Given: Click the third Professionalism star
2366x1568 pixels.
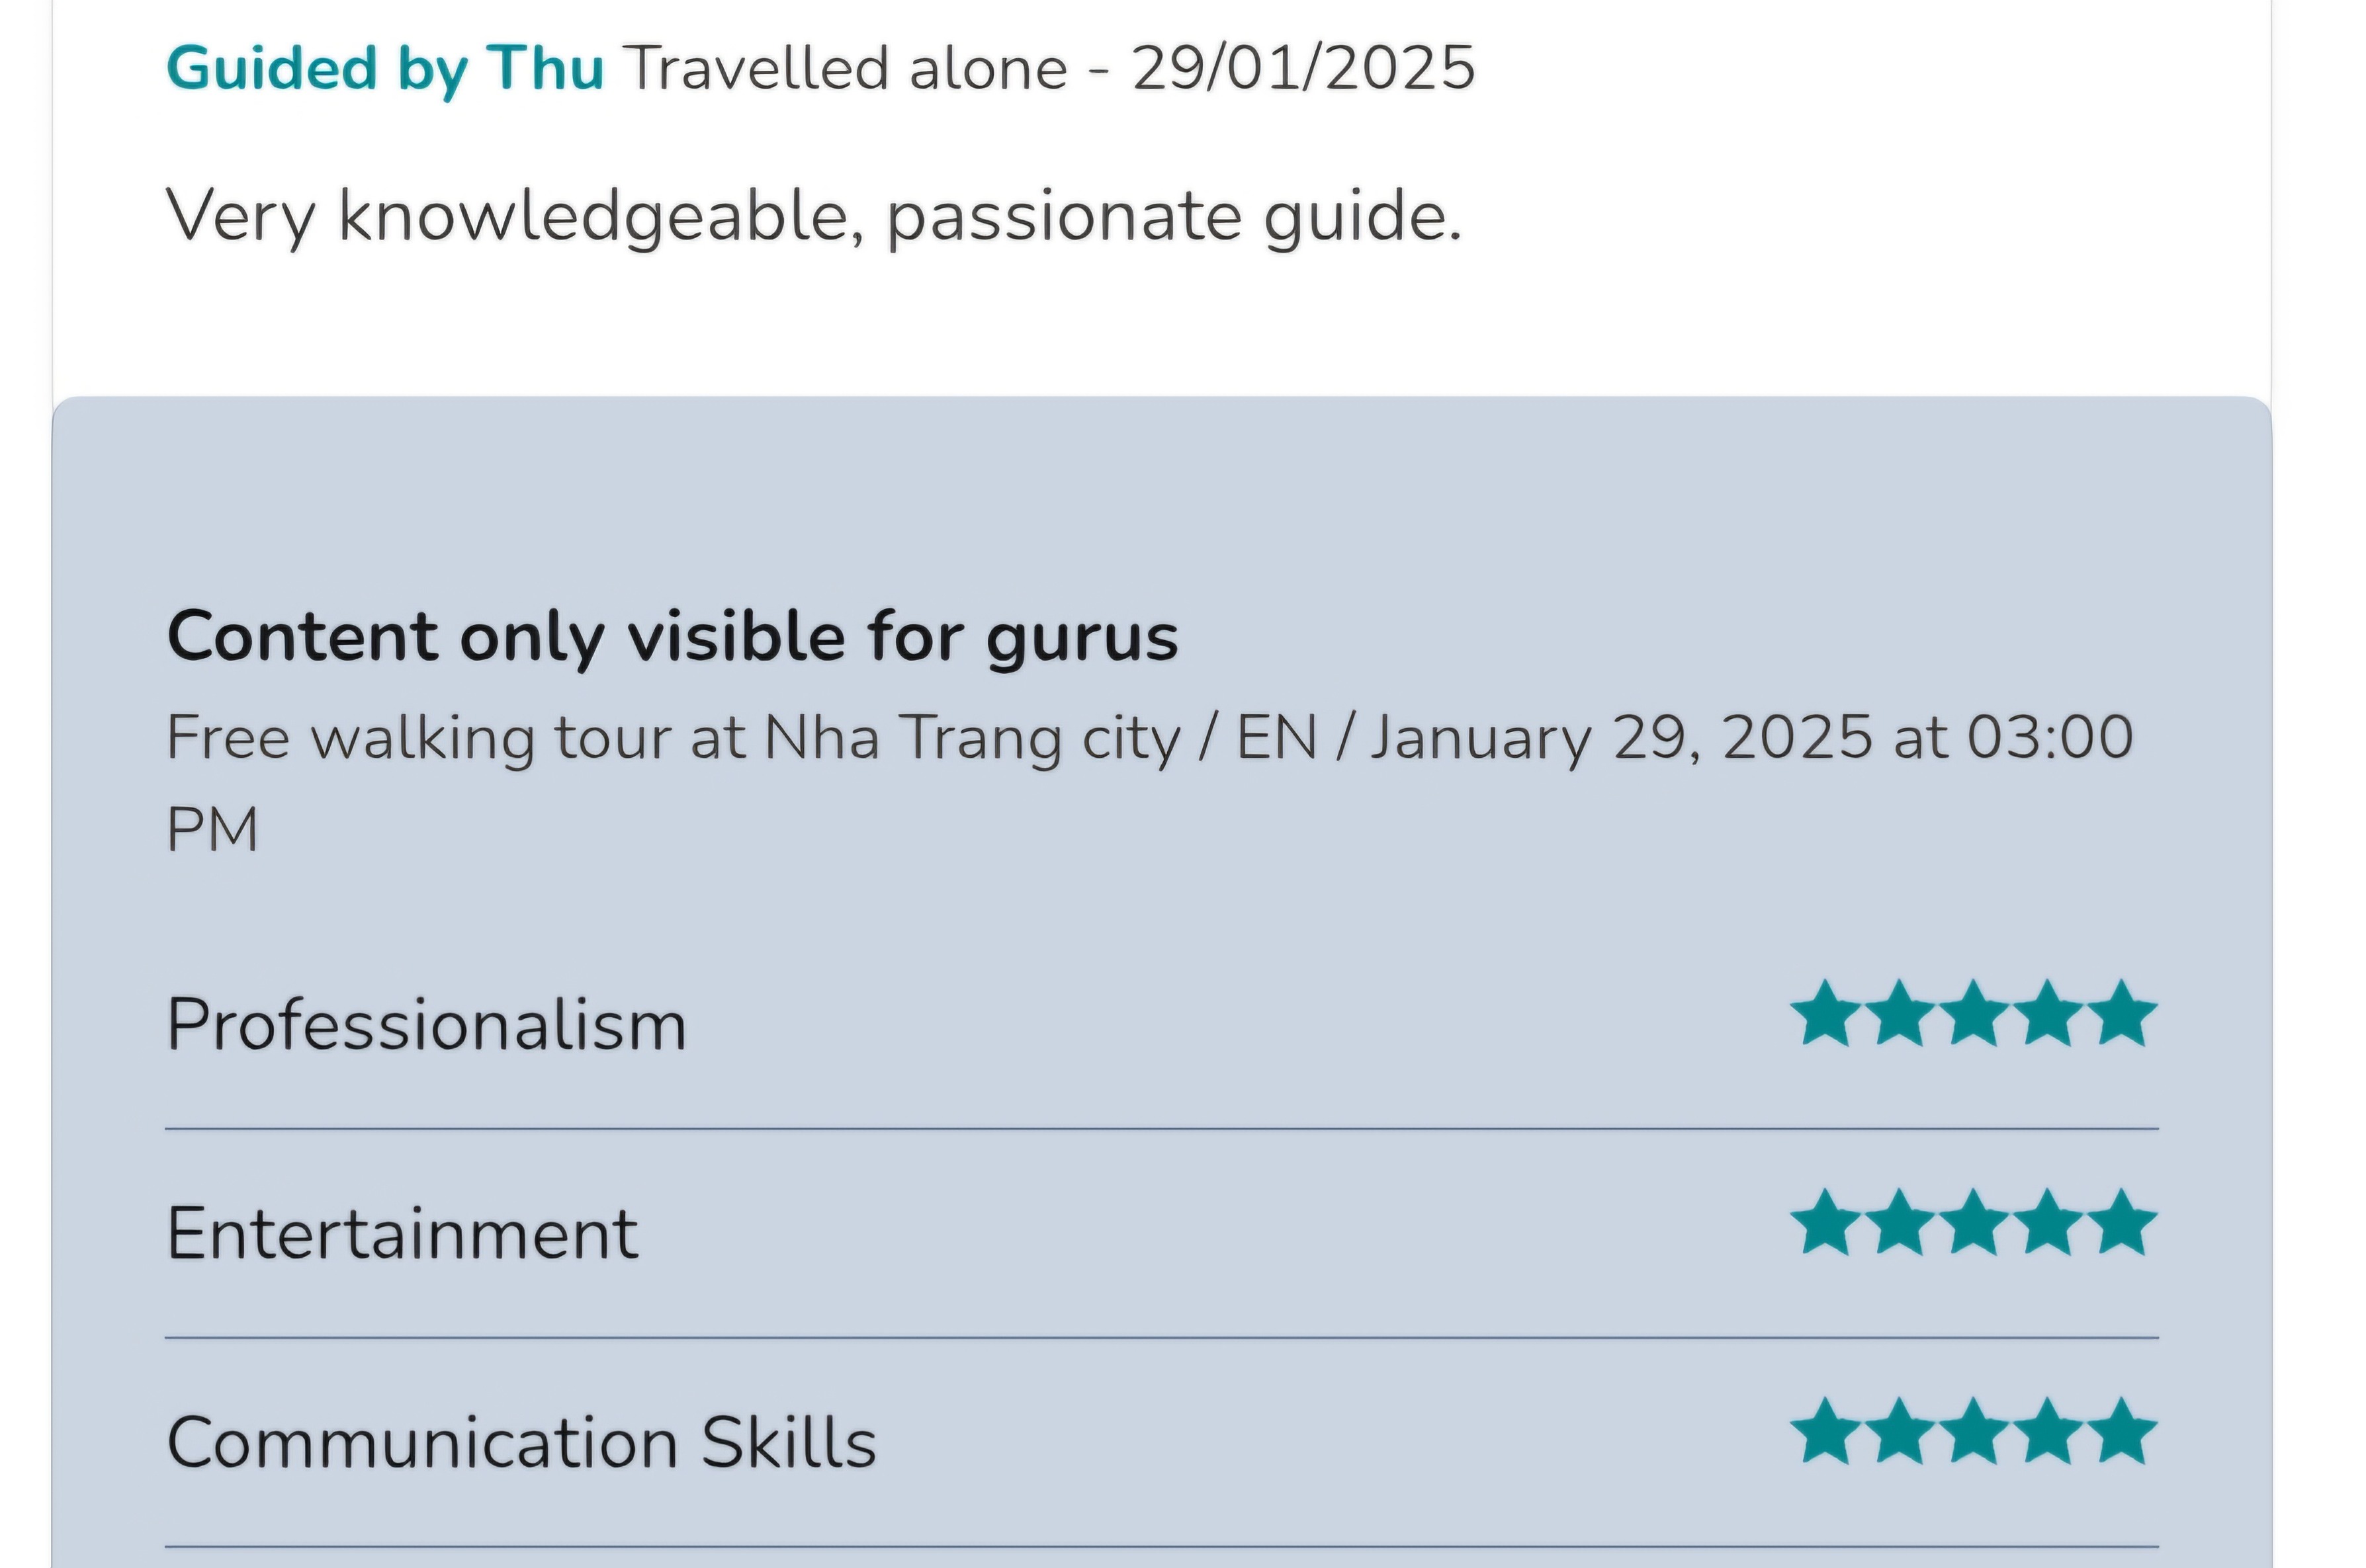Looking at the screenshot, I should pos(1974,1014).
